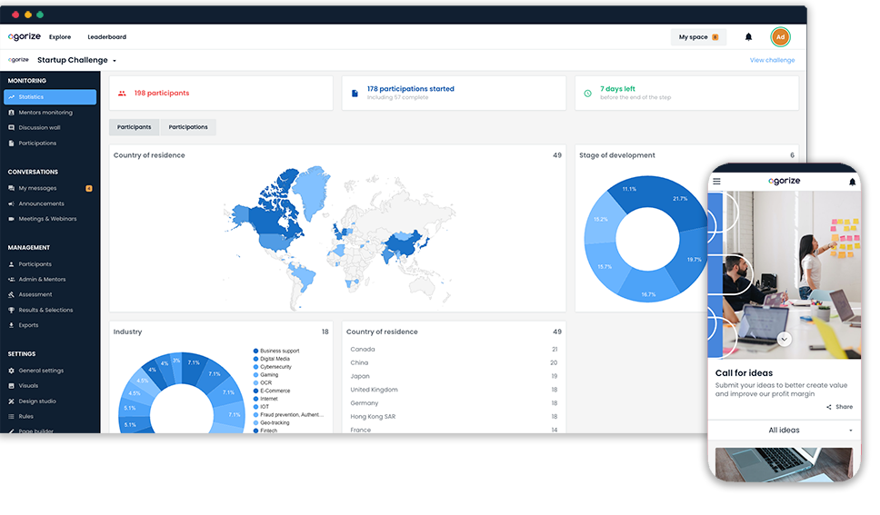Open the desktop notifications bell
Screen dimensions: 880x515
tap(748, 37)
